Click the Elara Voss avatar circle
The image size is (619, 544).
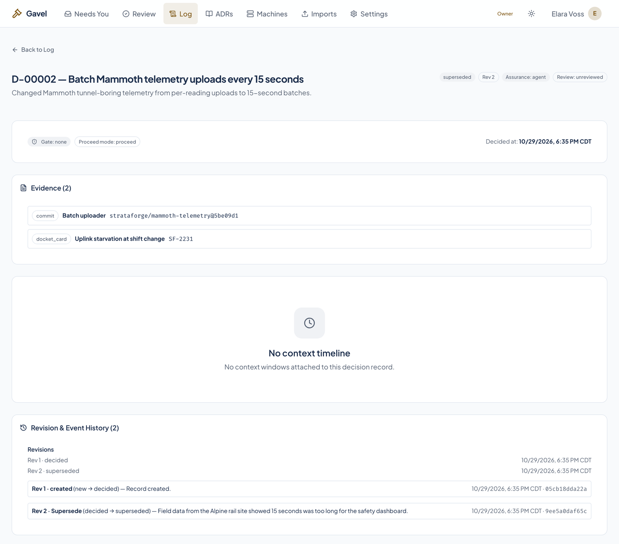594,14
